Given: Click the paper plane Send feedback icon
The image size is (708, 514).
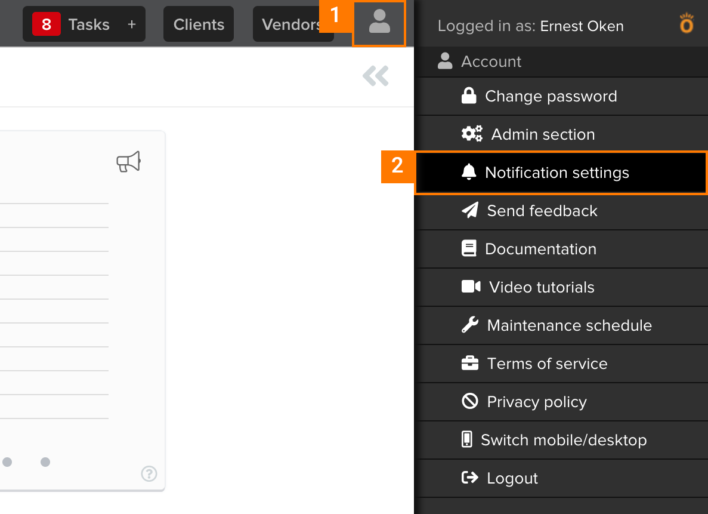Looking at the screenshot, I should coord(470,210).
